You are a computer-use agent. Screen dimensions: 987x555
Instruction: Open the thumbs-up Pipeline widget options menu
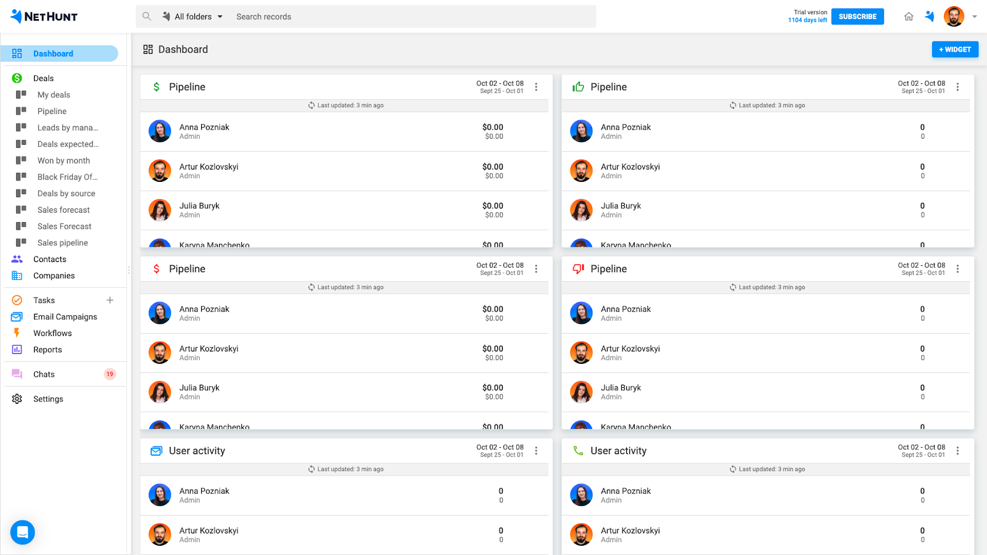click(957, 87)
